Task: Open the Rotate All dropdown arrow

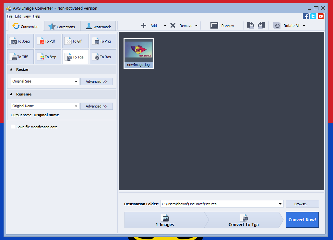Action: tap(304, 26)
